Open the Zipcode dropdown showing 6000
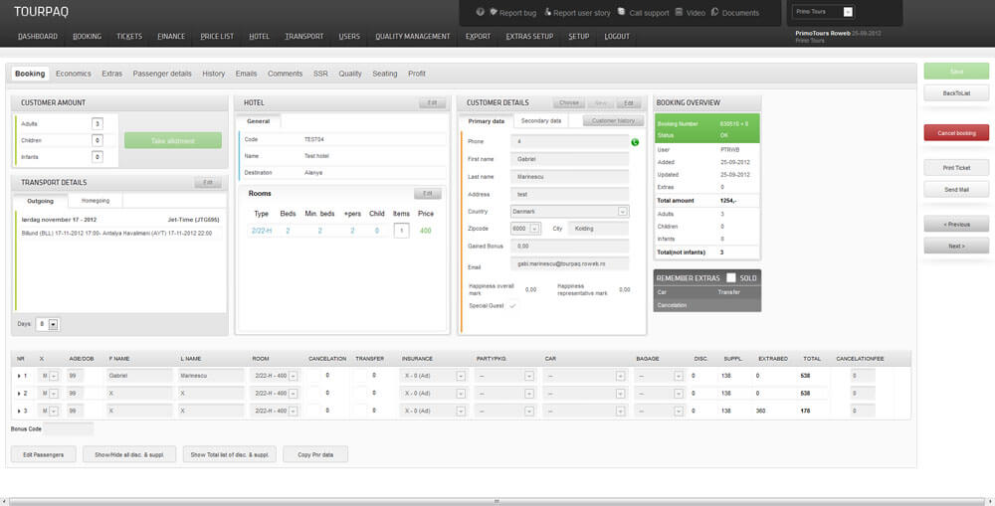 click(534, 229)
